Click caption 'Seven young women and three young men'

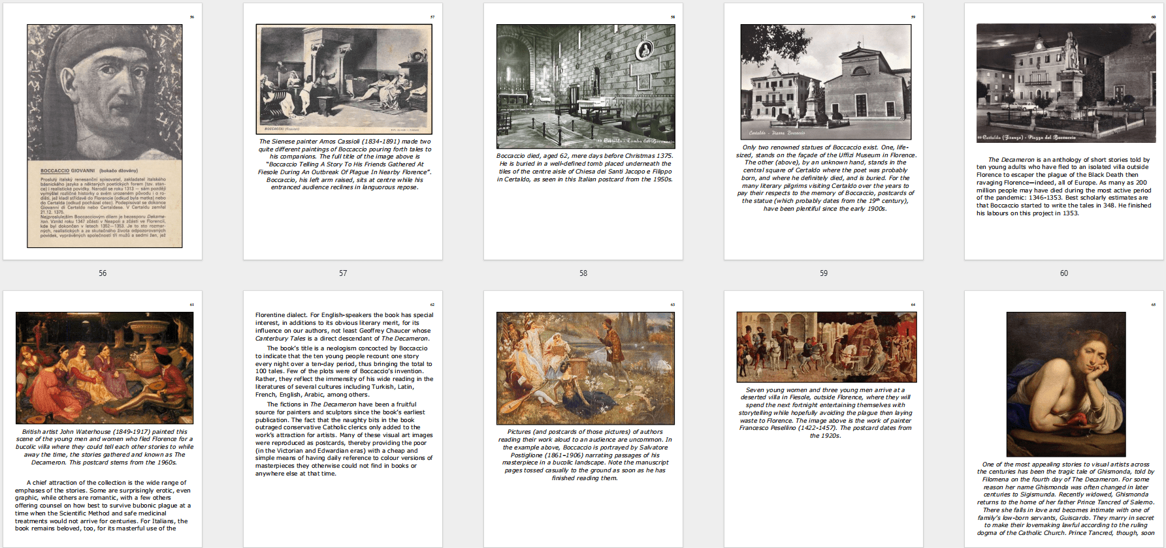(826, 413)
